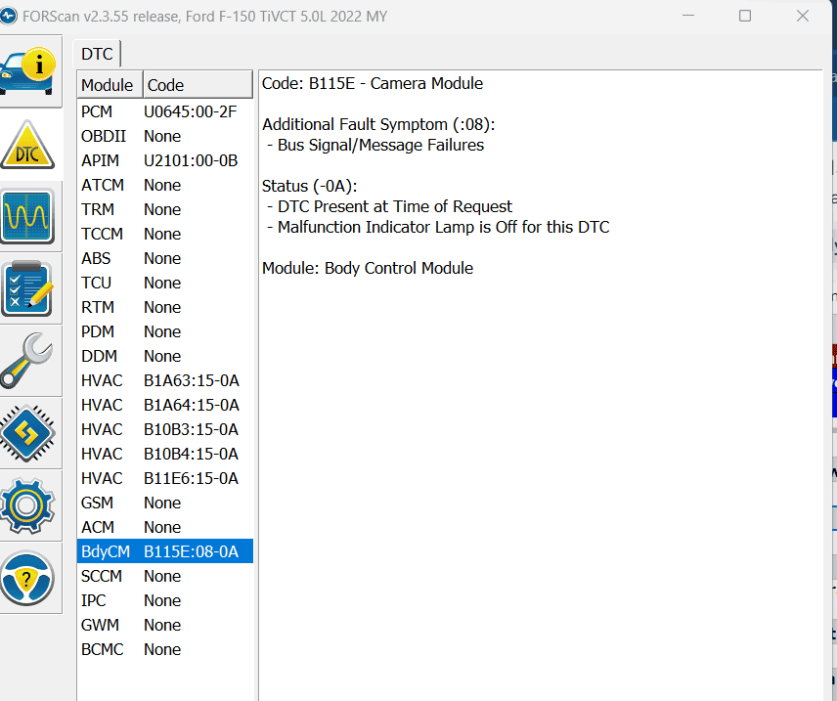Image resolution: width=837 pixels, height=701 pixels.
Task: Select the RTM module row
Action: coord(165,308)
